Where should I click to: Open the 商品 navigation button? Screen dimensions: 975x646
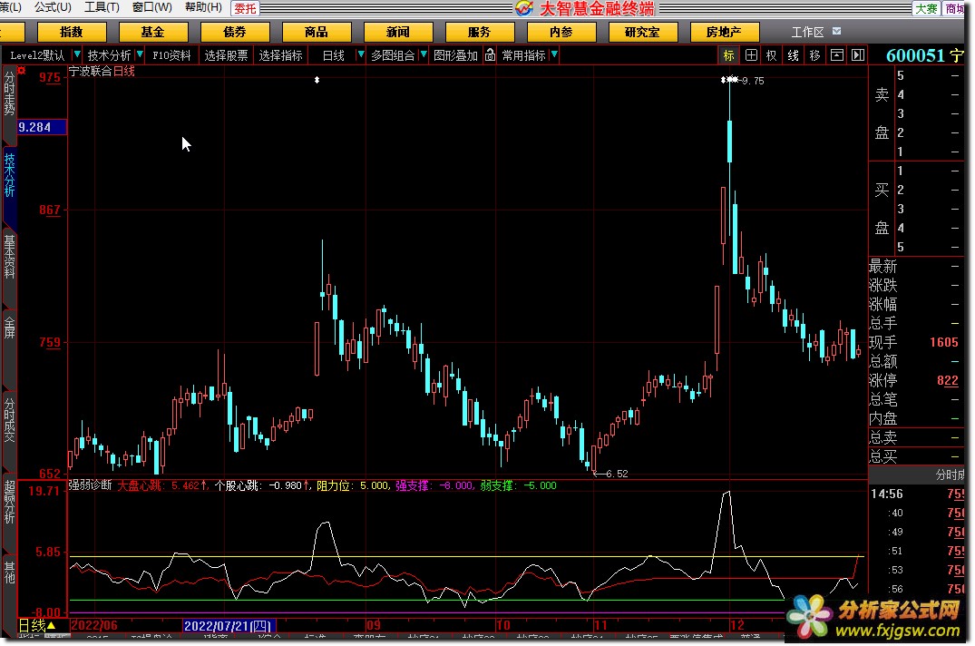click(x=316, y=32)
